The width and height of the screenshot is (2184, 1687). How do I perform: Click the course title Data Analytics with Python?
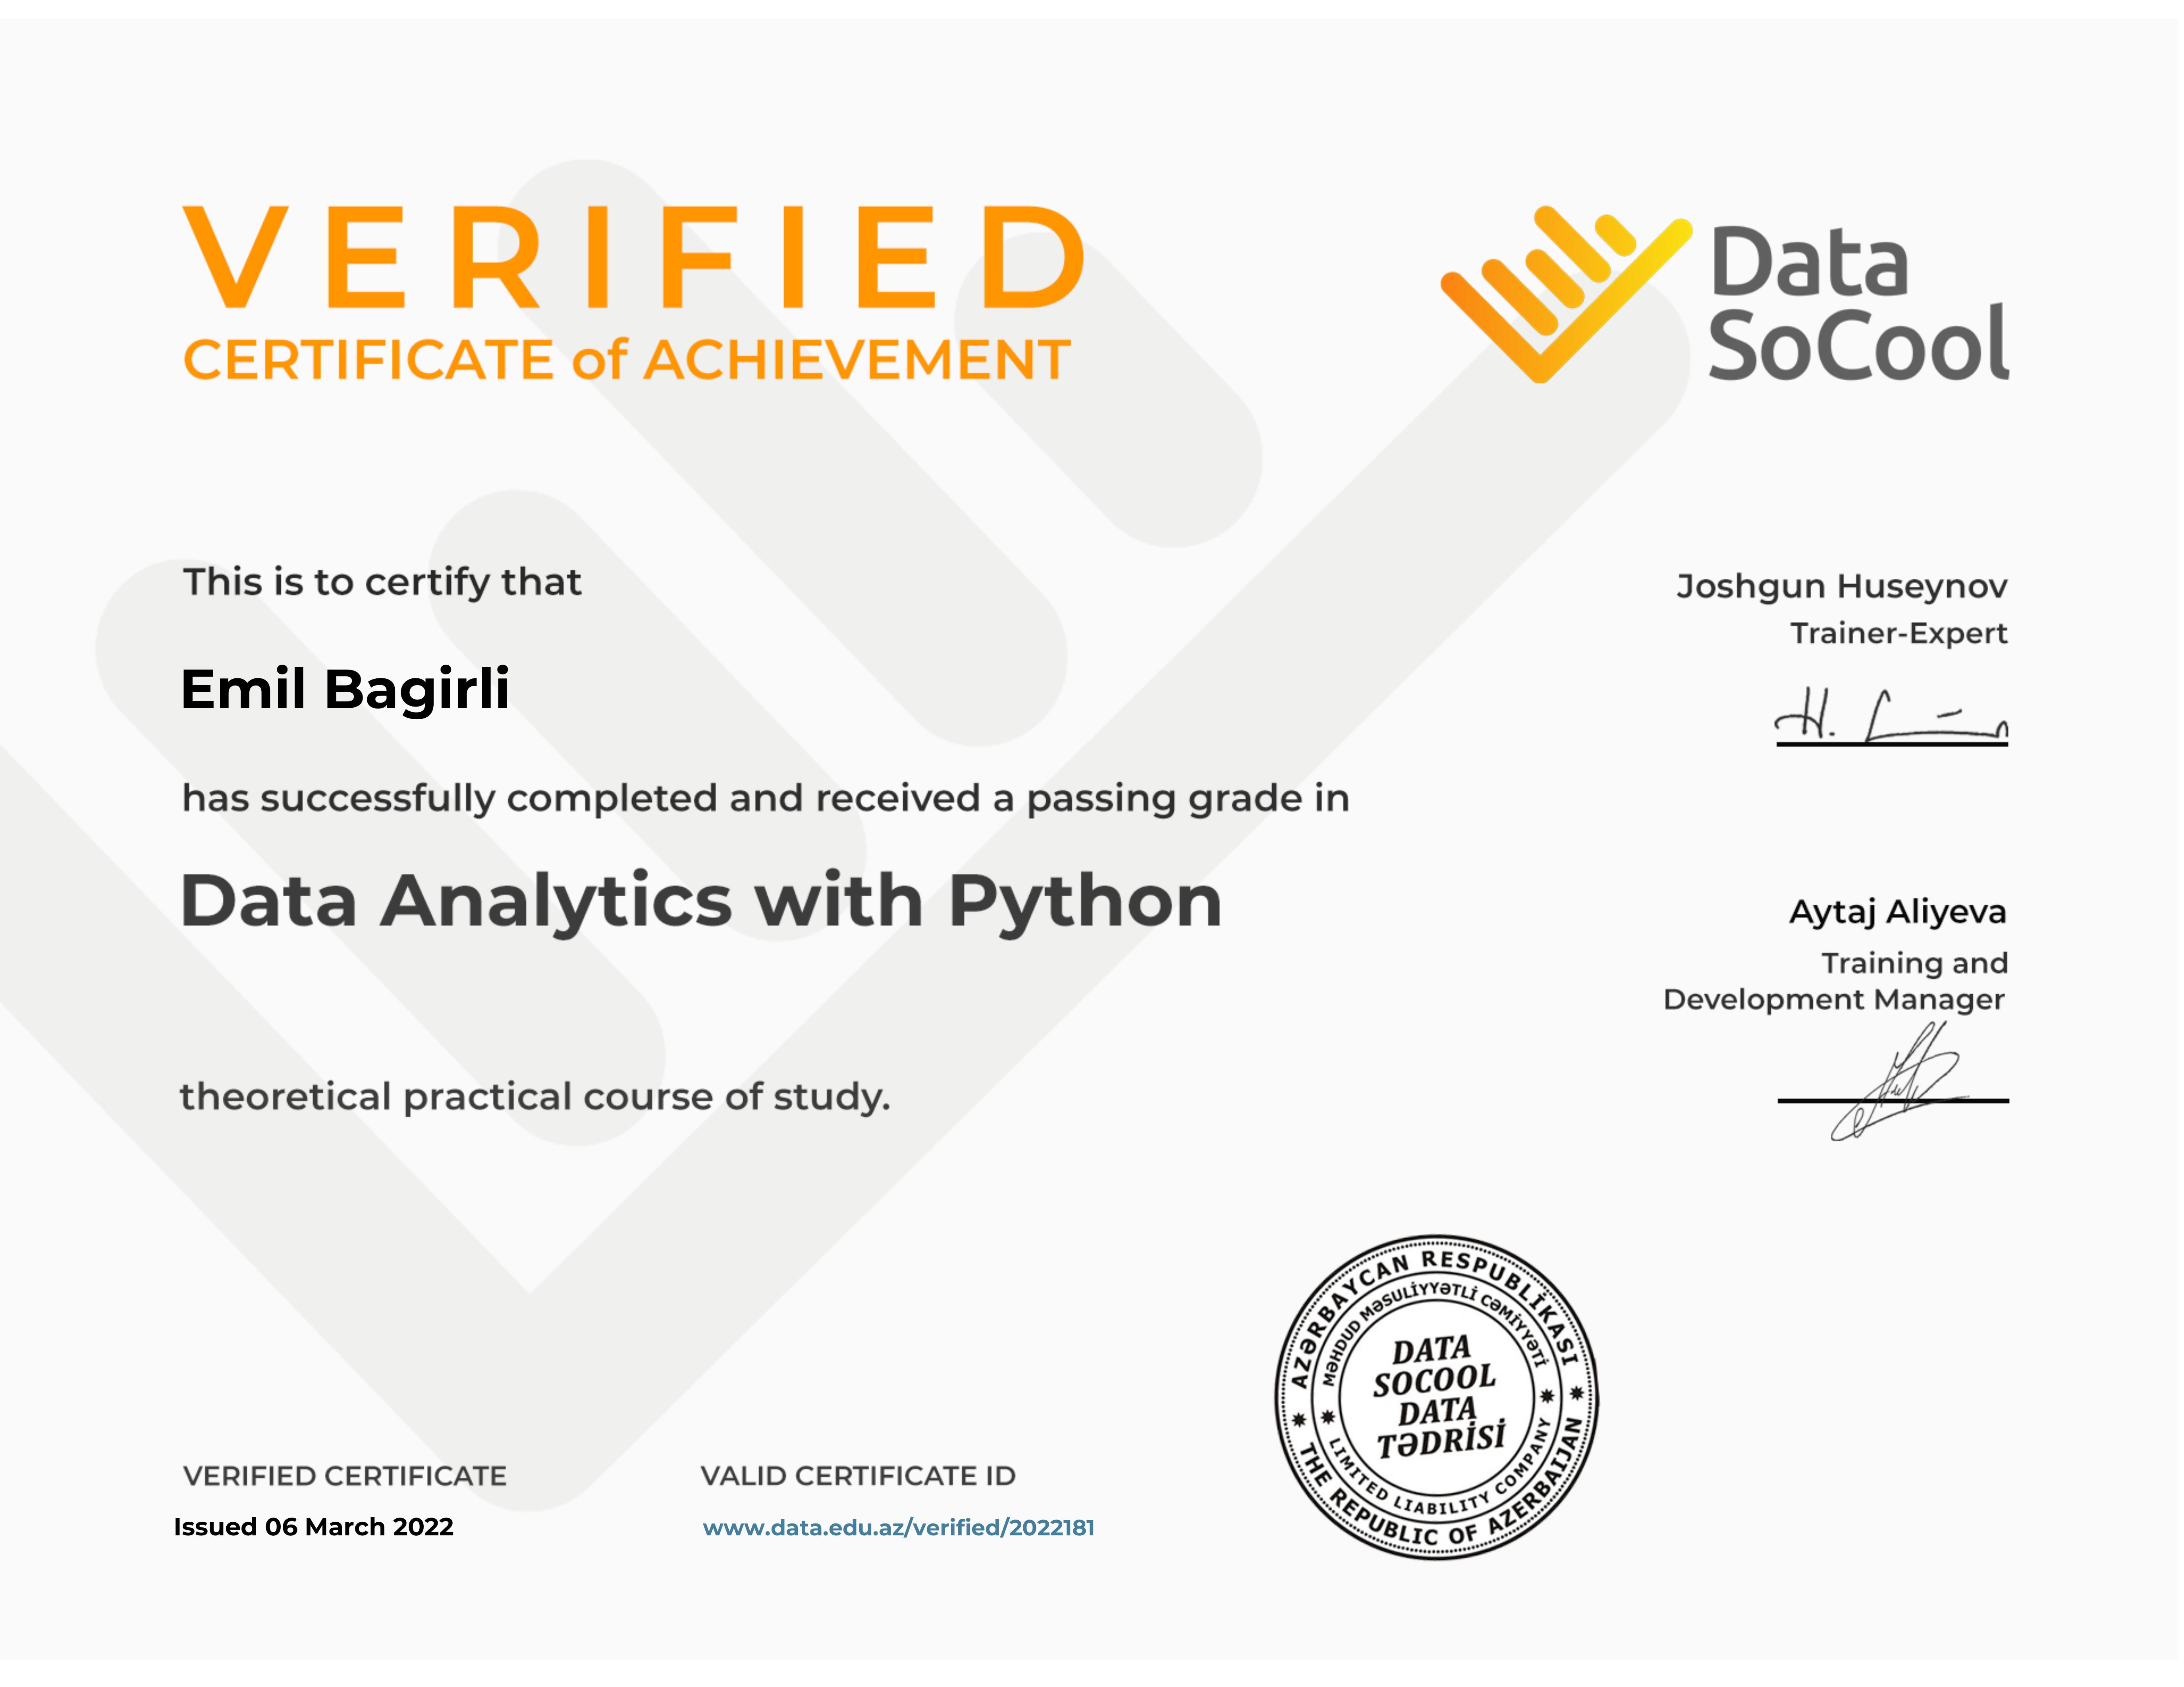701,903
